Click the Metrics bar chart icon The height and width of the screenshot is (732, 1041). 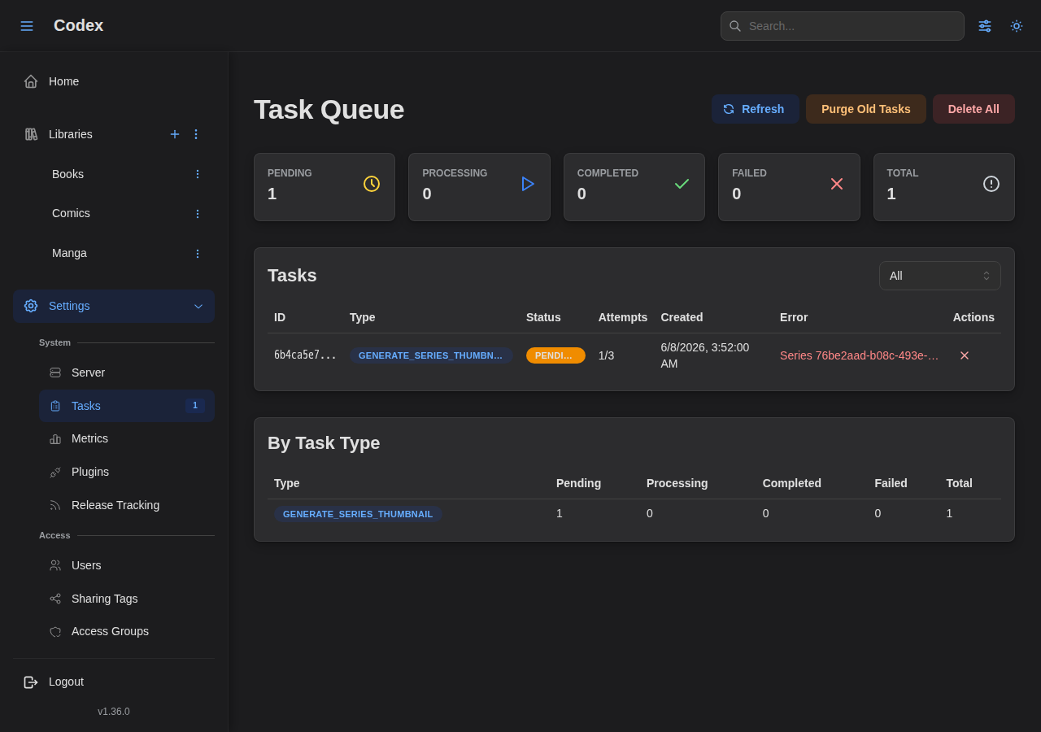(55, 439)
